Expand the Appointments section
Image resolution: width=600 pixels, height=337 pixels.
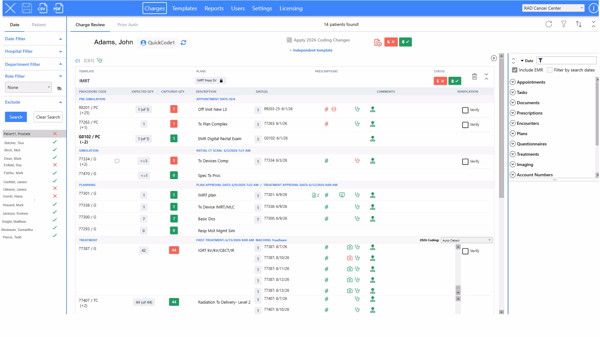coord(512,82)
